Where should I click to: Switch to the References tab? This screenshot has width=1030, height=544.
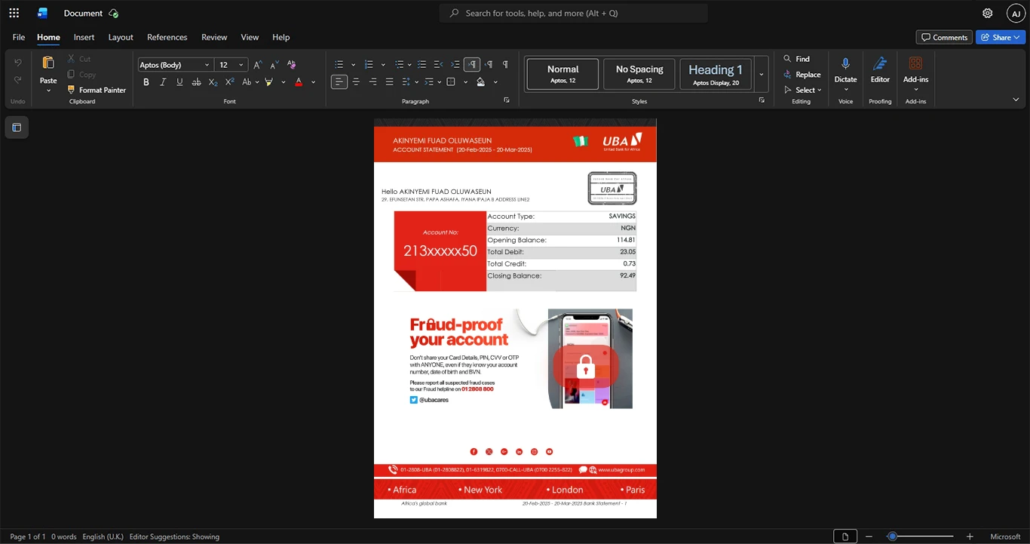pos(167,37)
